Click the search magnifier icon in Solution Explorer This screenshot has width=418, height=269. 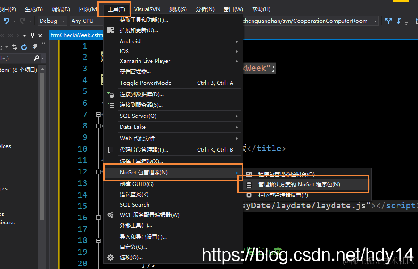(x=37, y=58)
